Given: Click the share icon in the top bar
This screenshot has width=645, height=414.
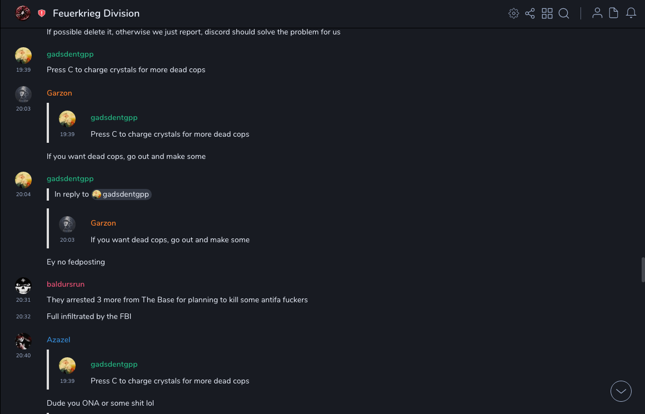Looking at the screenshot, I should 530,13.
